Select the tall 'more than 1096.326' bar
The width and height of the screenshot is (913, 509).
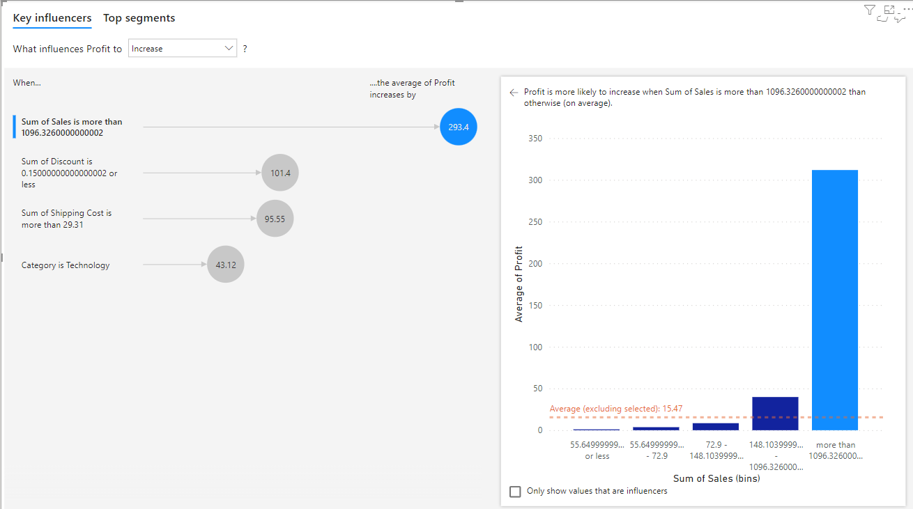pyautogui.click(x=834, y=299)
